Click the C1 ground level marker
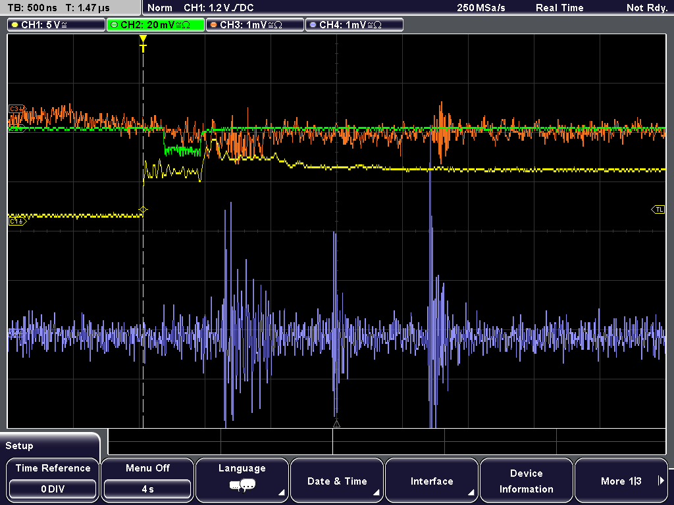 point(17,221)
